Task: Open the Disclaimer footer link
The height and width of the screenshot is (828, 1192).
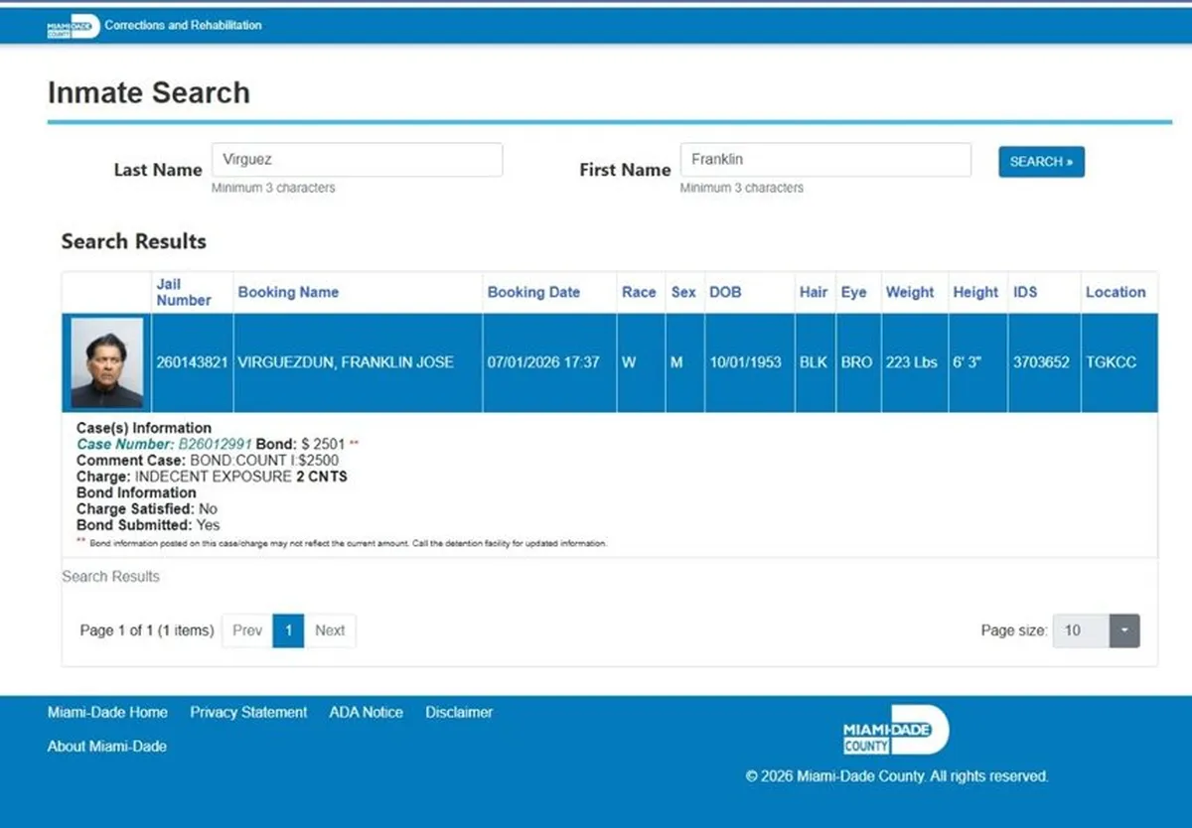Action: point(459,712)
